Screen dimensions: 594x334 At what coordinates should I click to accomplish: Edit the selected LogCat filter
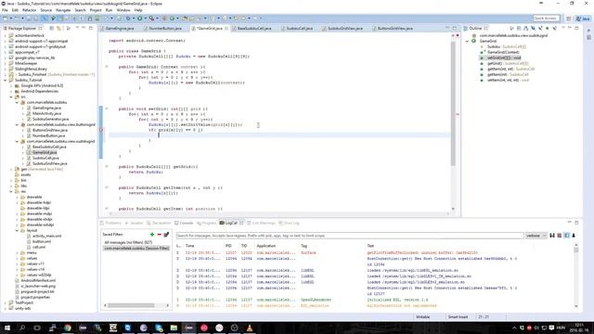[x=166, y=235]
